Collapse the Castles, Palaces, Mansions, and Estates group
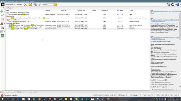The width and height of the screenshot is (181, 101). click(x=7, y=13)
